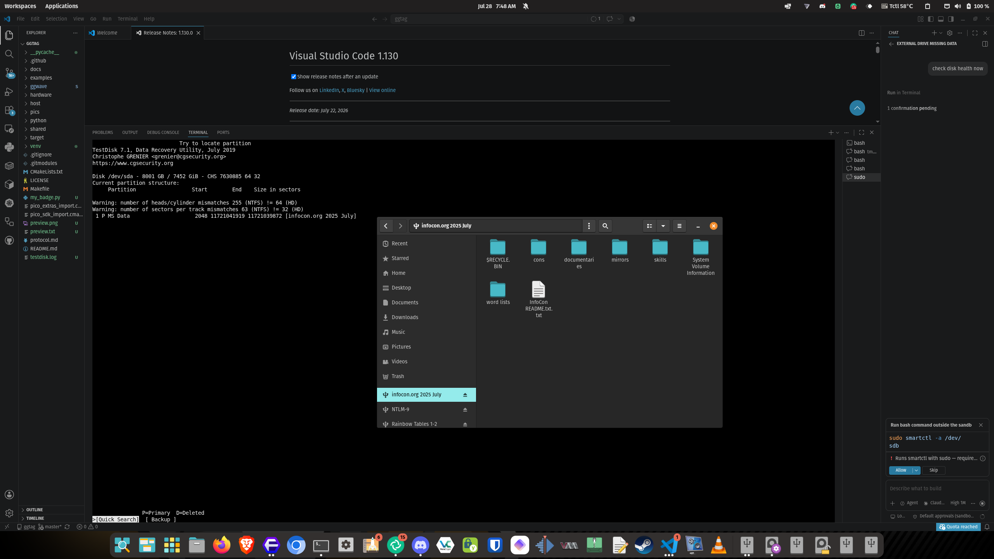The height and width of the screenshot is (559, 994).
Task: Open InfoCon README.txt.txt file
Action: 539,299
